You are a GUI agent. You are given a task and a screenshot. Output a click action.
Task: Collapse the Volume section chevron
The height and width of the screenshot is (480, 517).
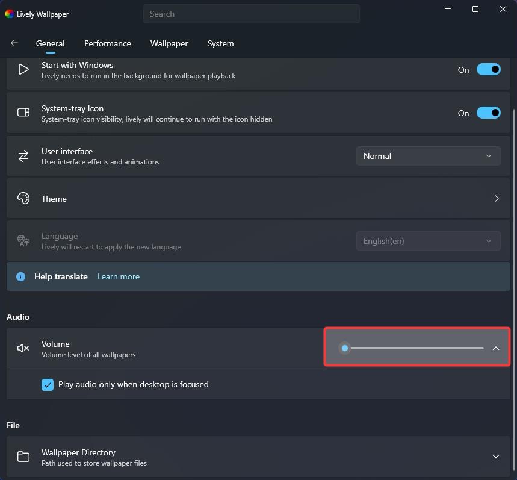(x=496, y=348)
